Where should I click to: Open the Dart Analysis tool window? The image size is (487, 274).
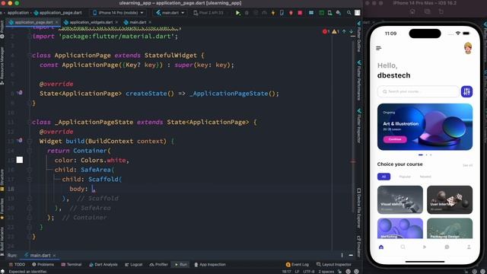point(103,265)
